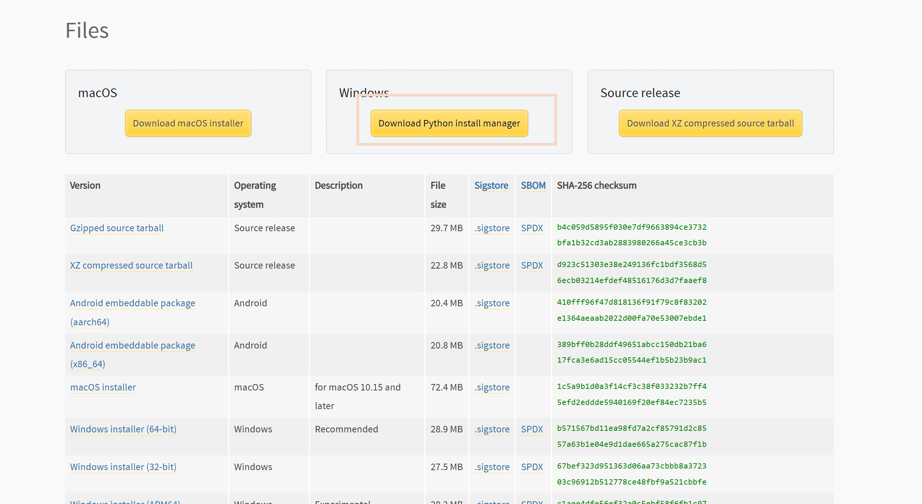Open .sigstore link for Android aarch64 package

tap(492, 303)
